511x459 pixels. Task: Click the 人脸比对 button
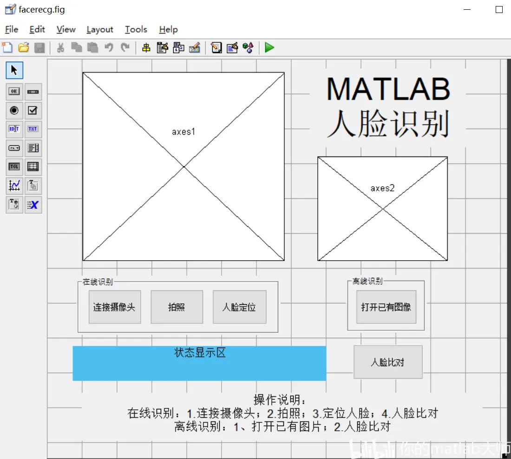pos(388,362)
